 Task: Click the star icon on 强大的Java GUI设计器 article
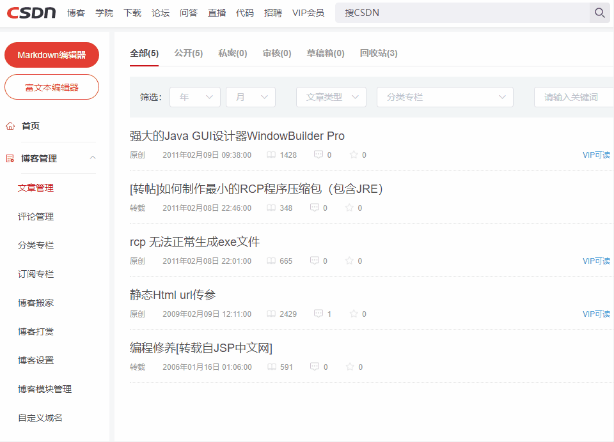[352, 155]
